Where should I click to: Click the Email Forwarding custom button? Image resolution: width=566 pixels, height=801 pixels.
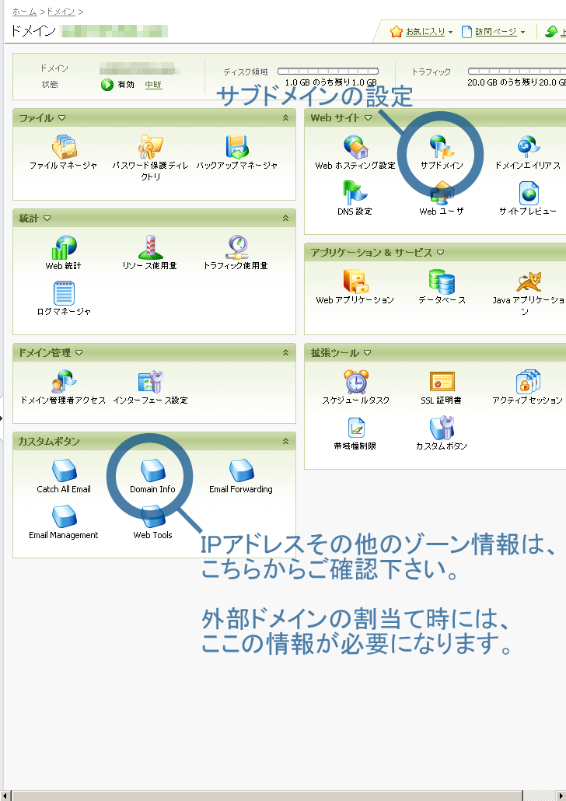[x=241, y=470]
